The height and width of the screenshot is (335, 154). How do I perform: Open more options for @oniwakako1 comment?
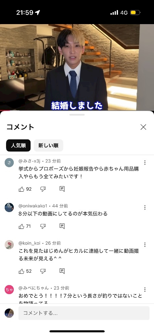pos(145,207)
